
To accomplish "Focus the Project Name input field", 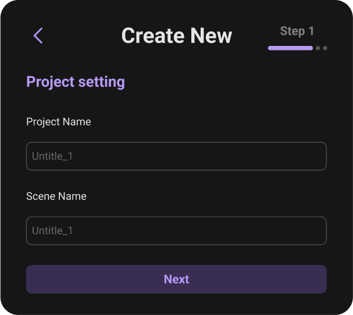I will point(176,156).
